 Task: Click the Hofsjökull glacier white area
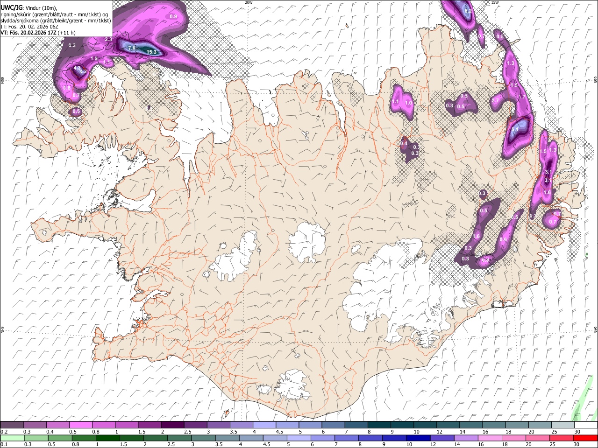(x=307, y=242)
